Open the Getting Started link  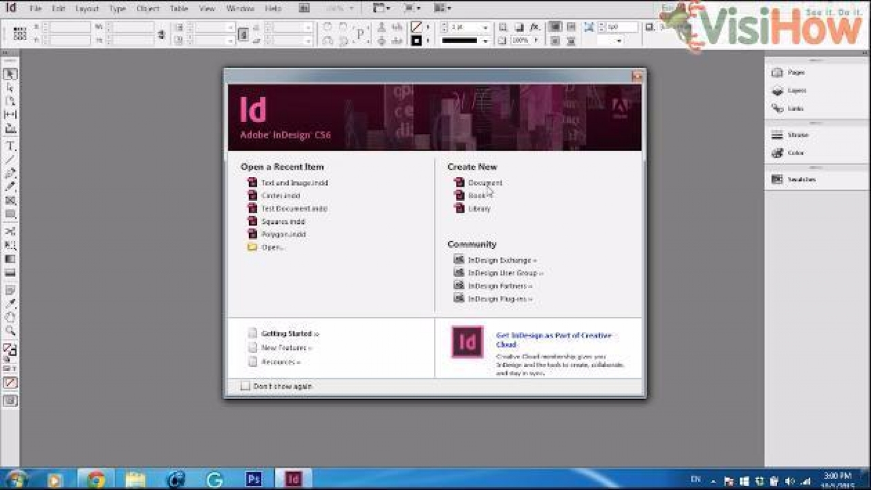click(290, 333)
